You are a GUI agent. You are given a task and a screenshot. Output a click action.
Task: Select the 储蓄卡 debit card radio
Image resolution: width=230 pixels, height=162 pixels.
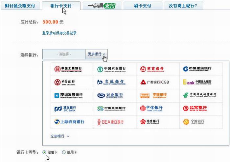(x=44, y=152)
